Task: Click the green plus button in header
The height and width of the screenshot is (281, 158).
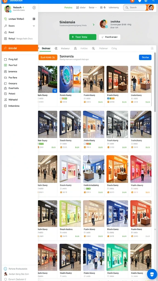Action: coord(83,37)
